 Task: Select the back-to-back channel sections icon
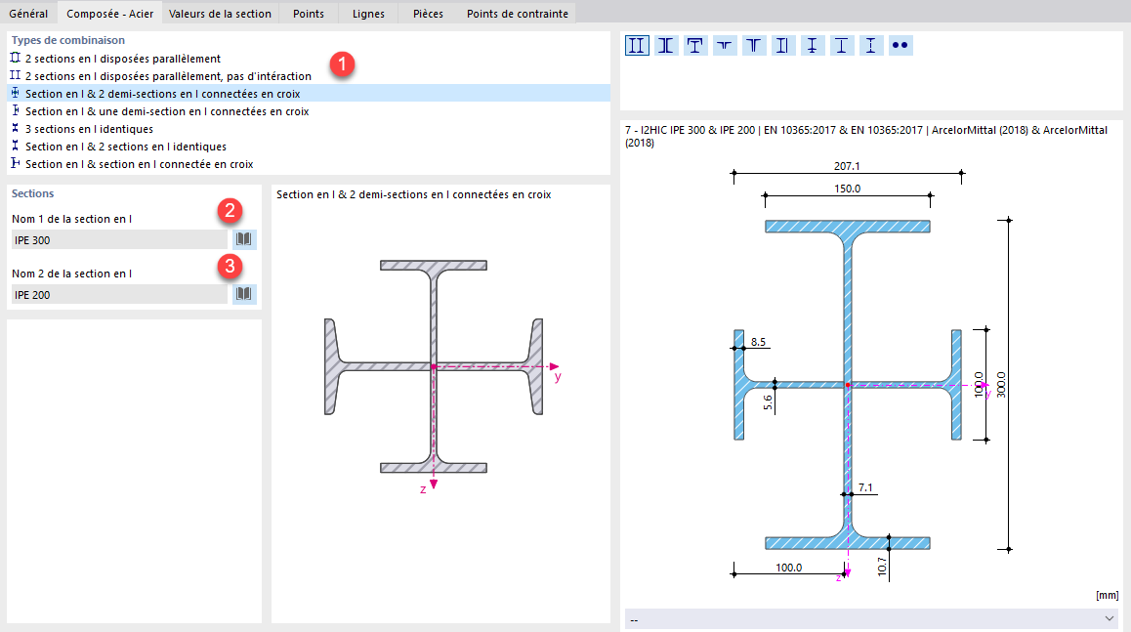[666, 46]
